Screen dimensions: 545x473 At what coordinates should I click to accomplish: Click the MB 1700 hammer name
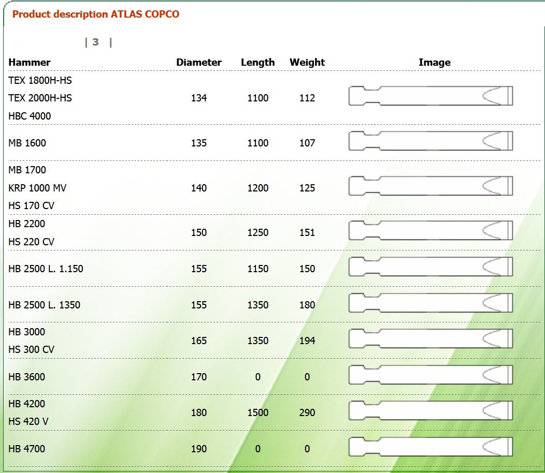(x=27, y=170)
